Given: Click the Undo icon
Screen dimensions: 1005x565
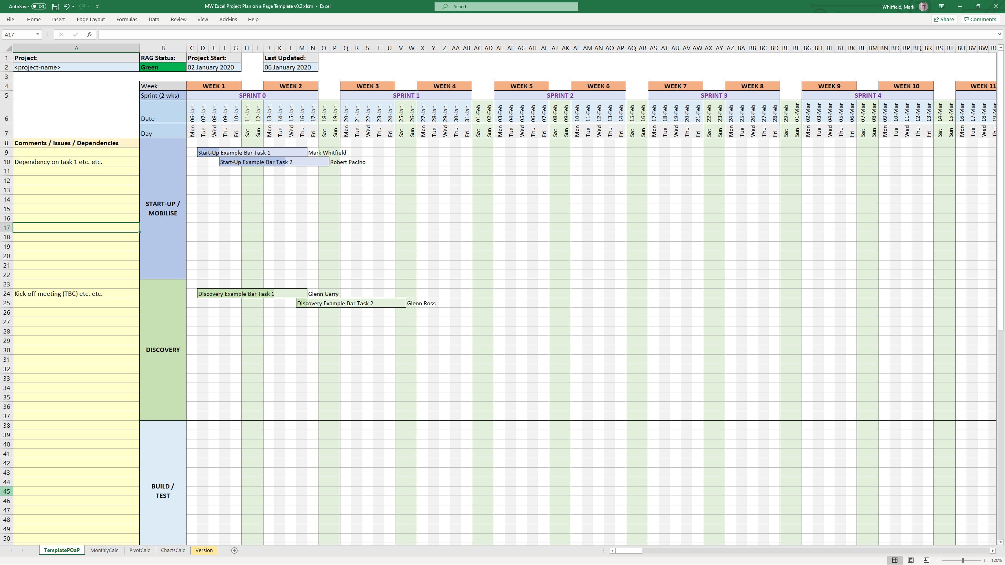Looking at the screenshot, I should click(66, 6).
